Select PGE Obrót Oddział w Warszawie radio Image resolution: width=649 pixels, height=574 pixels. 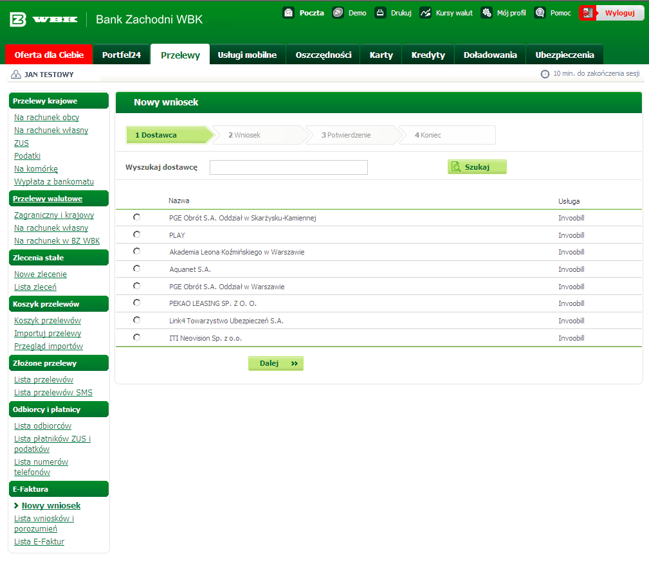pyautogui.click(x=136, y=286)
